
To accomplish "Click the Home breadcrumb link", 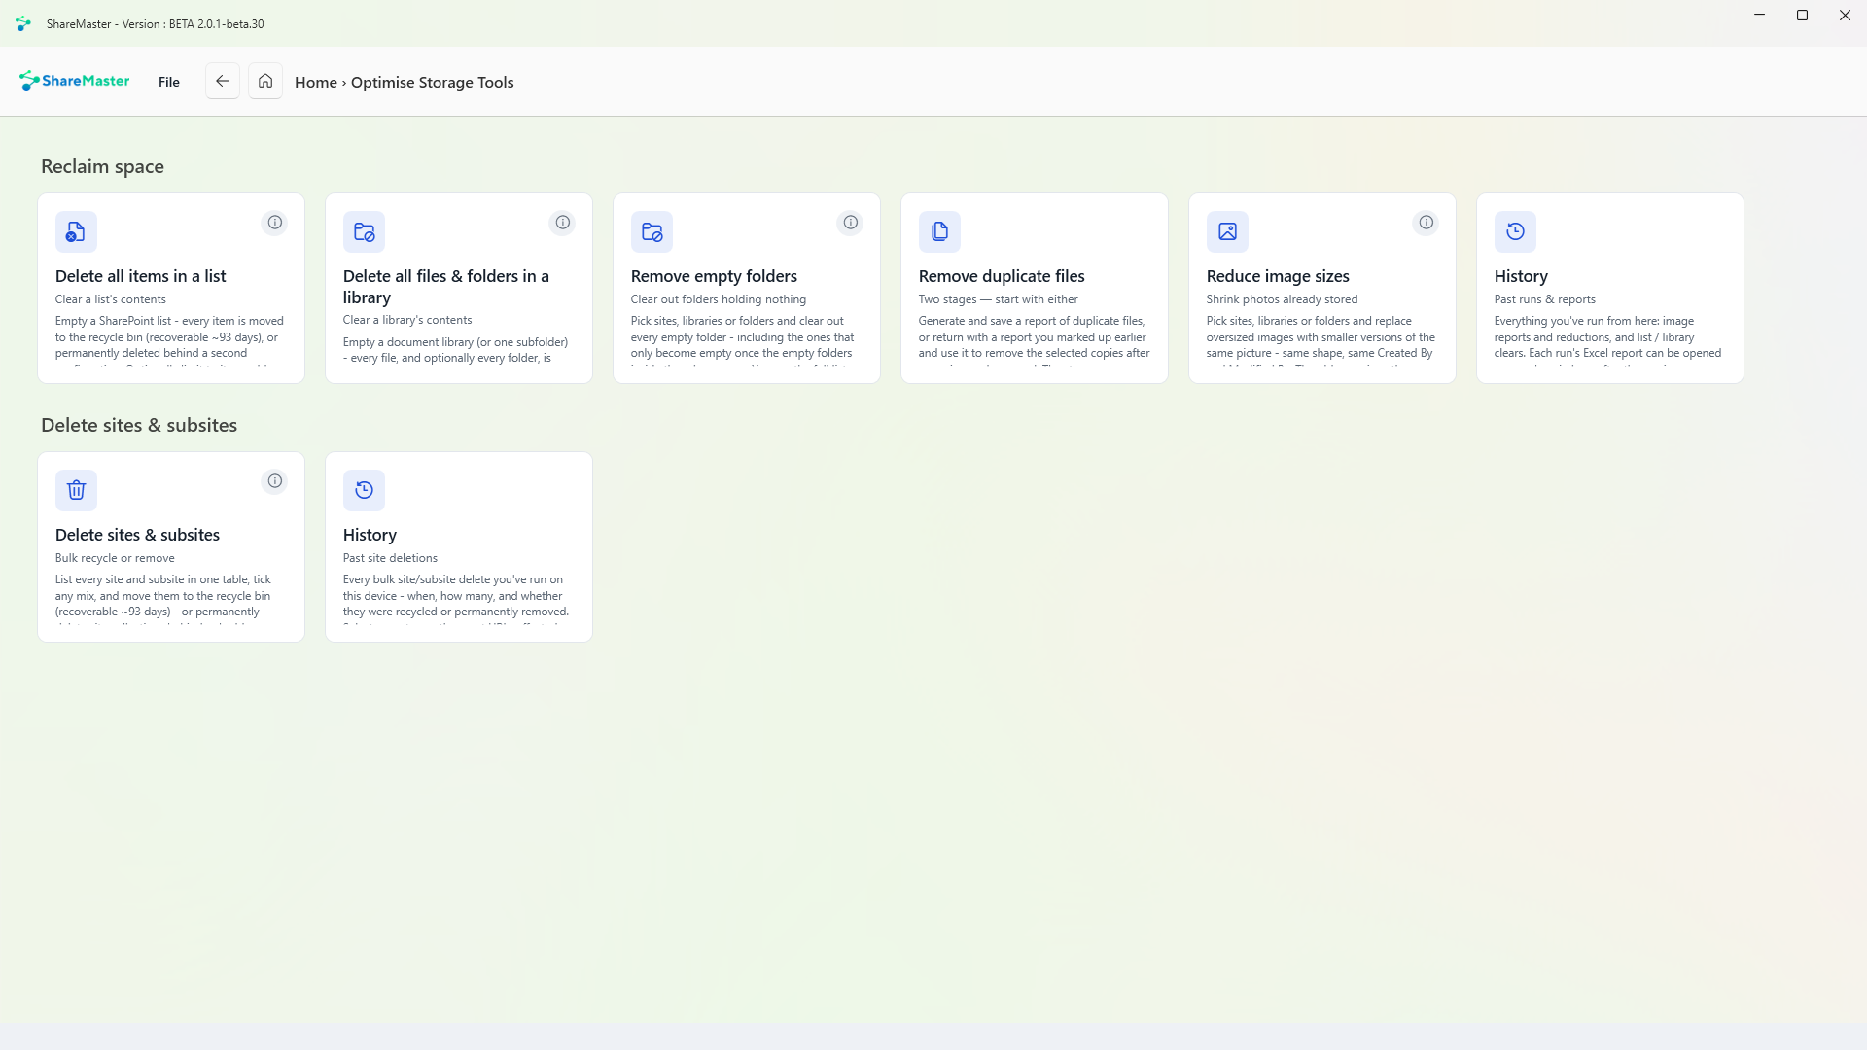I will pos(316,83).
